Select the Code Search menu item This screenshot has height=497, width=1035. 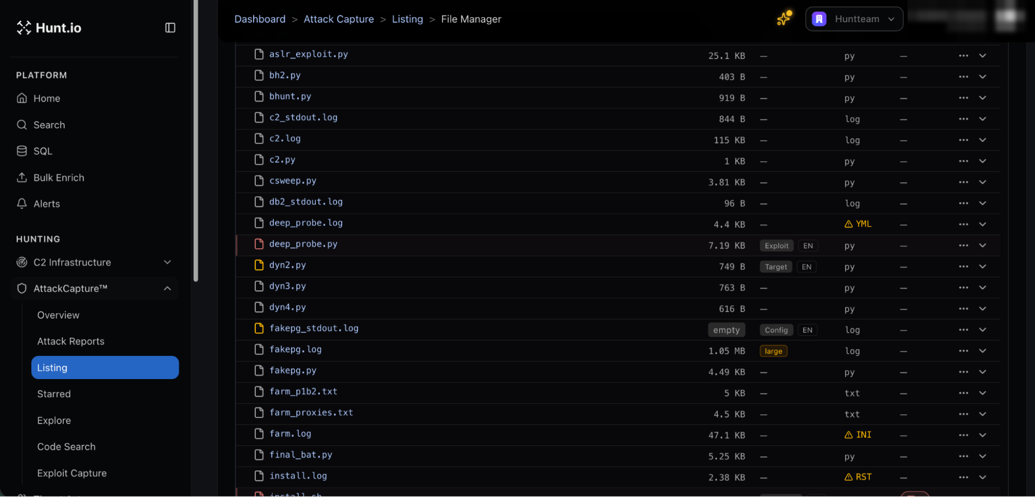click(x=66, y=447)
